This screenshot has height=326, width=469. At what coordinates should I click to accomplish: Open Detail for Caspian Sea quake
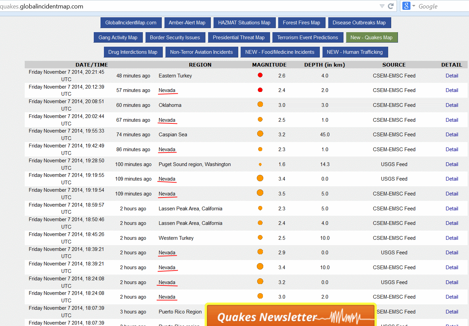click(x=452, y=135)
